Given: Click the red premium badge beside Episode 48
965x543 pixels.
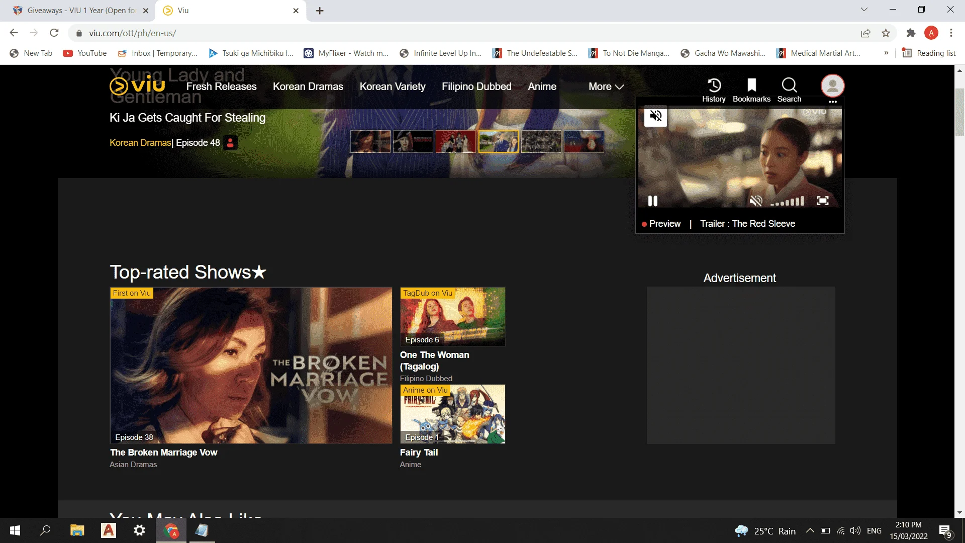Looking at the screenshot, I should pyautogui.click(x=230, y=143).
